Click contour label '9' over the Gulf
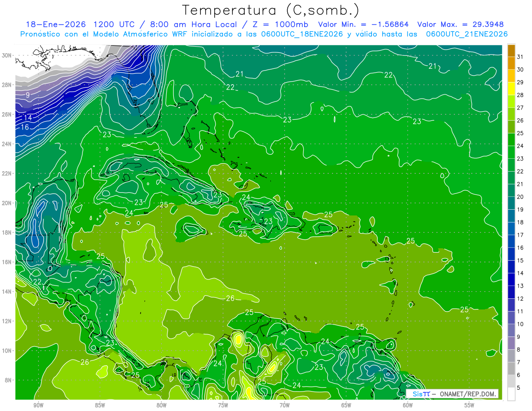532x411 pixels. click(27, 95)
